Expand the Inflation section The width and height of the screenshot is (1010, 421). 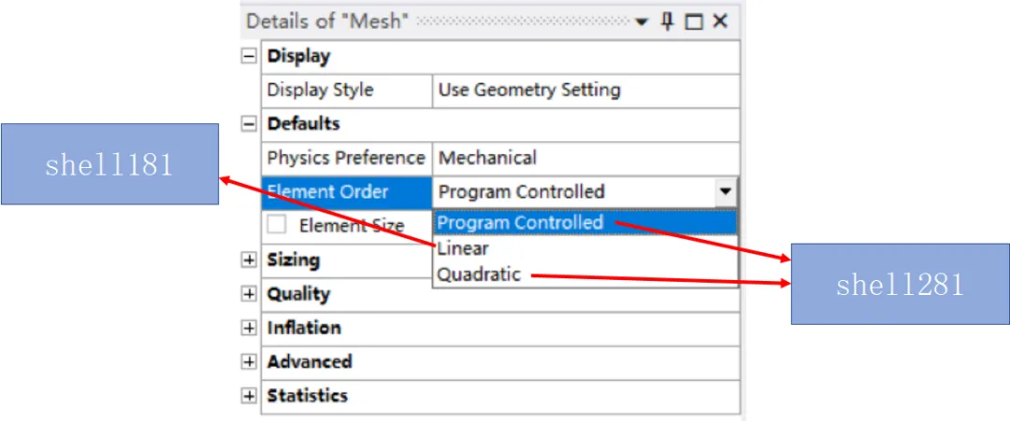[248, 328]
